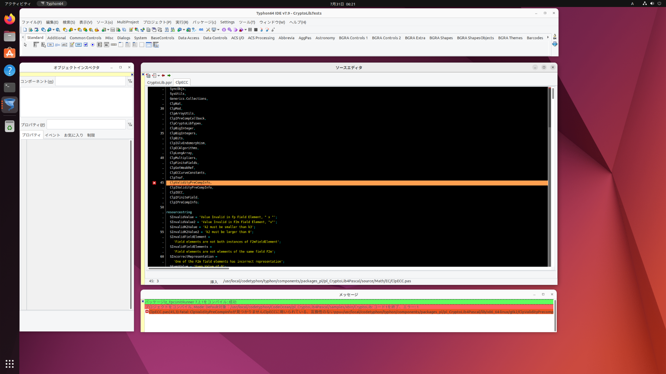Screen dimensions: 666x374
Task: Clear the component filter in Object Inspector
Action: point(130,81)
